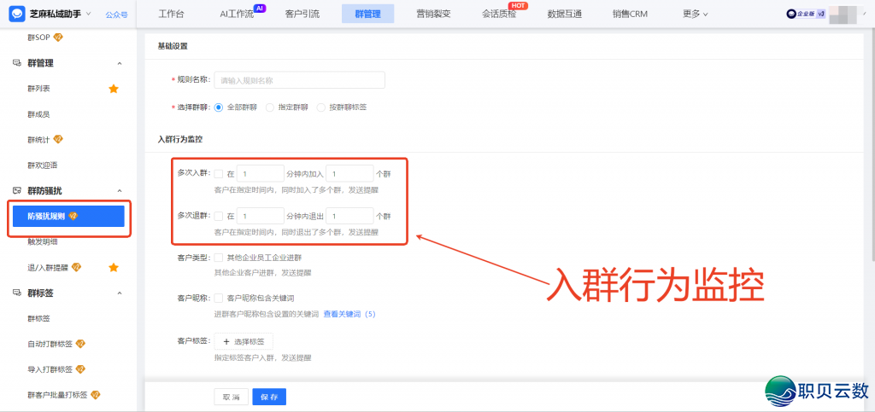
Task: Click the blue 保存 button
Action: (x=269, y=397)
